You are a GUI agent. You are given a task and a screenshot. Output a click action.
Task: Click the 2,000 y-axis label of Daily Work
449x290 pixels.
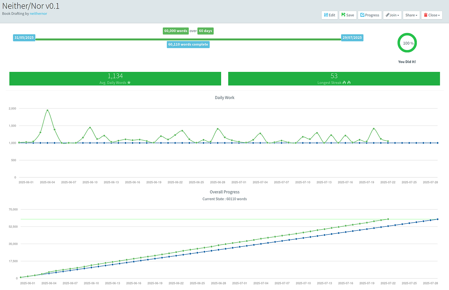(x=12, y=109)
